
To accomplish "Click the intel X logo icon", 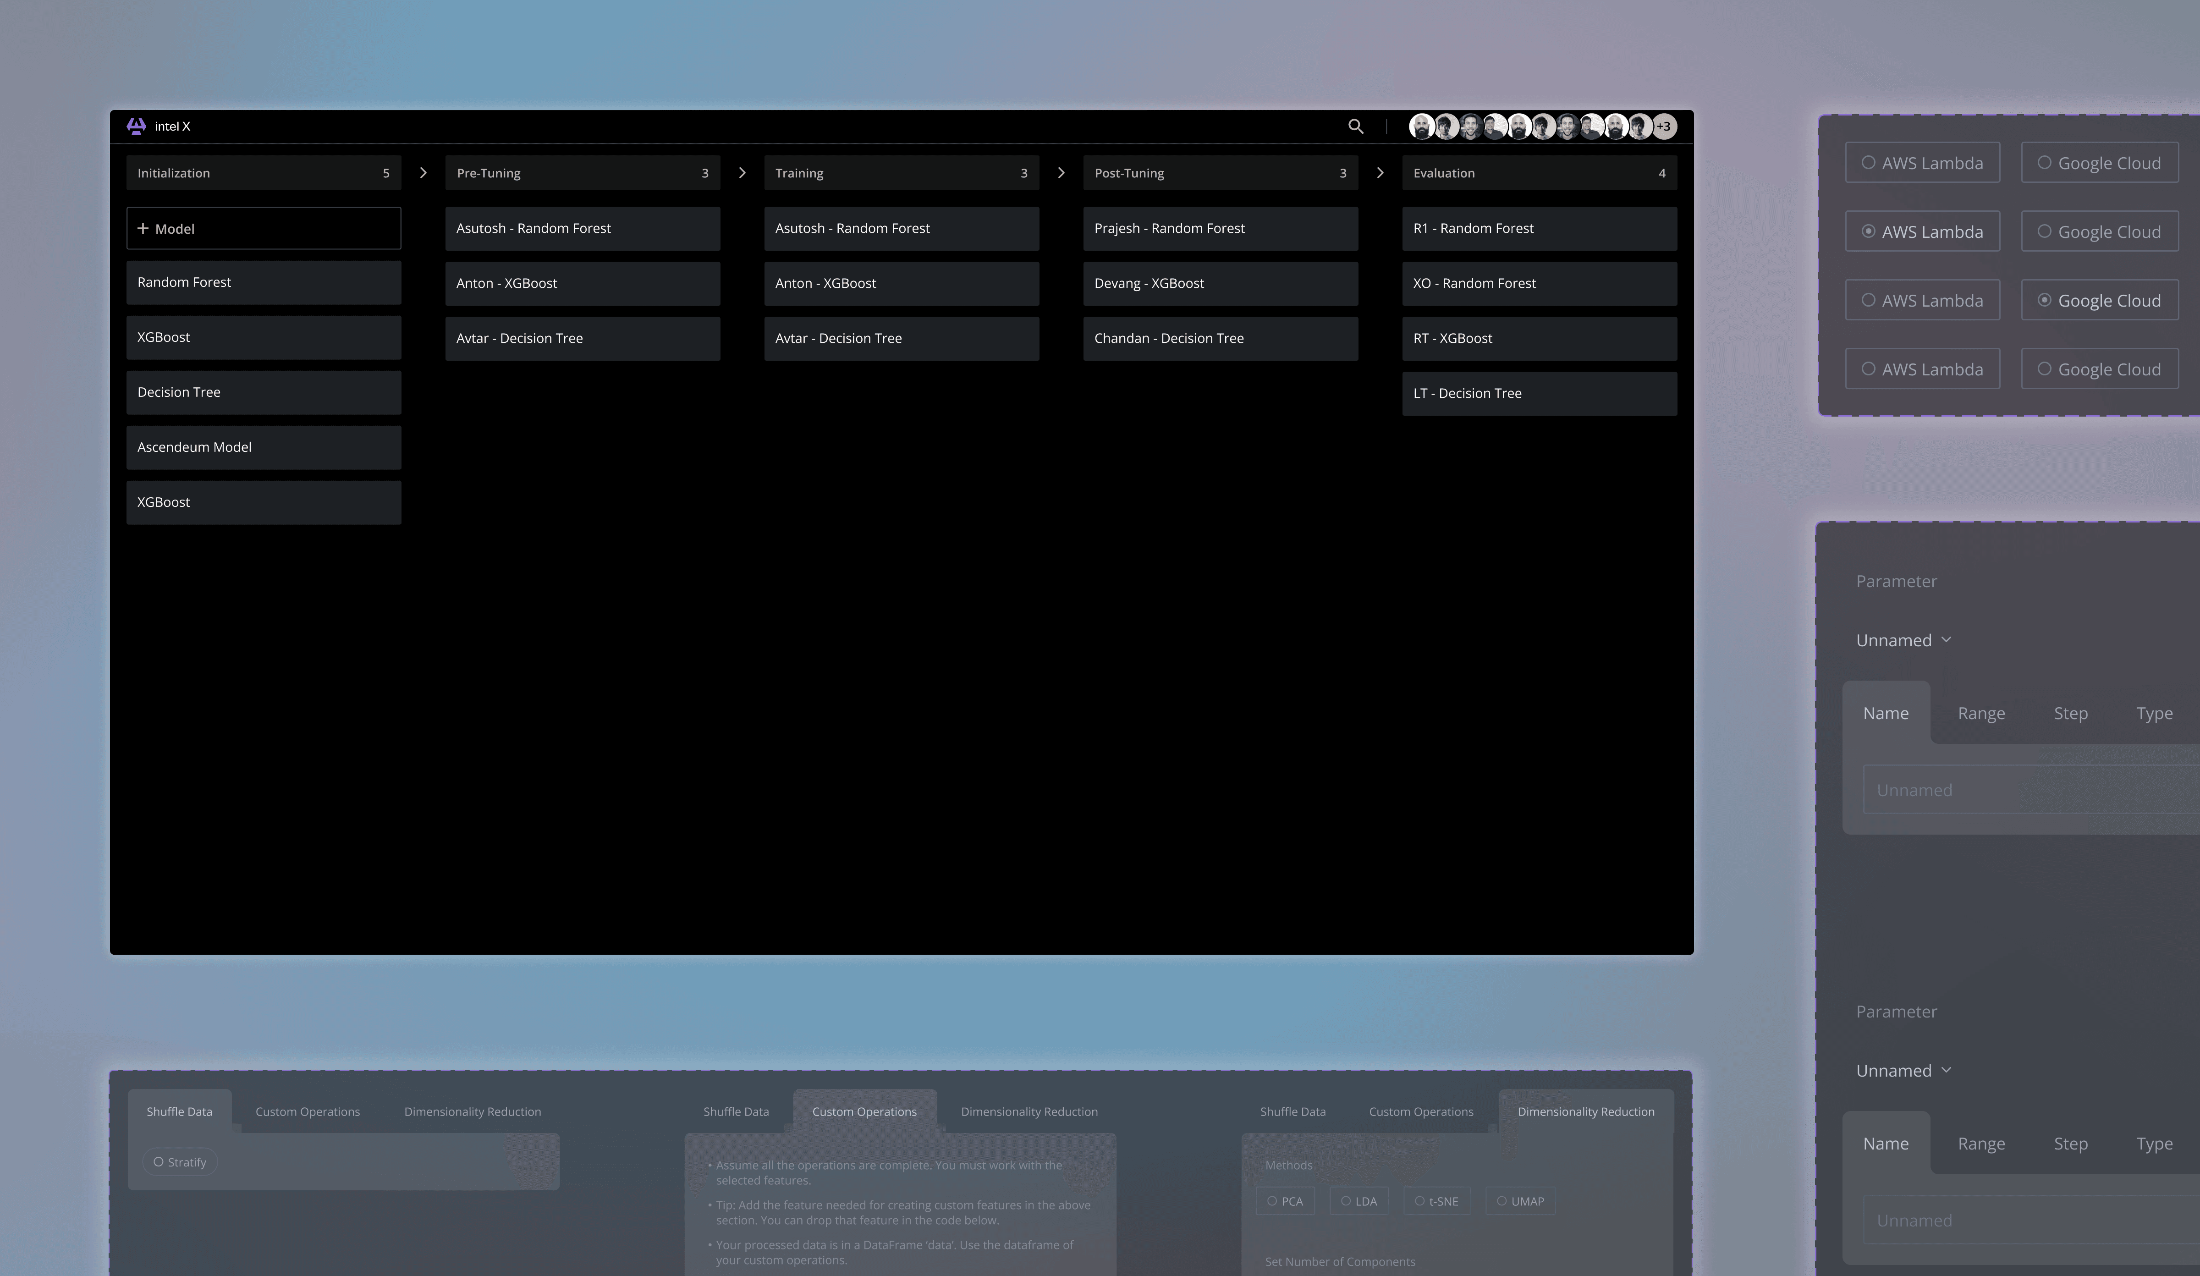I will coord(136,126).
